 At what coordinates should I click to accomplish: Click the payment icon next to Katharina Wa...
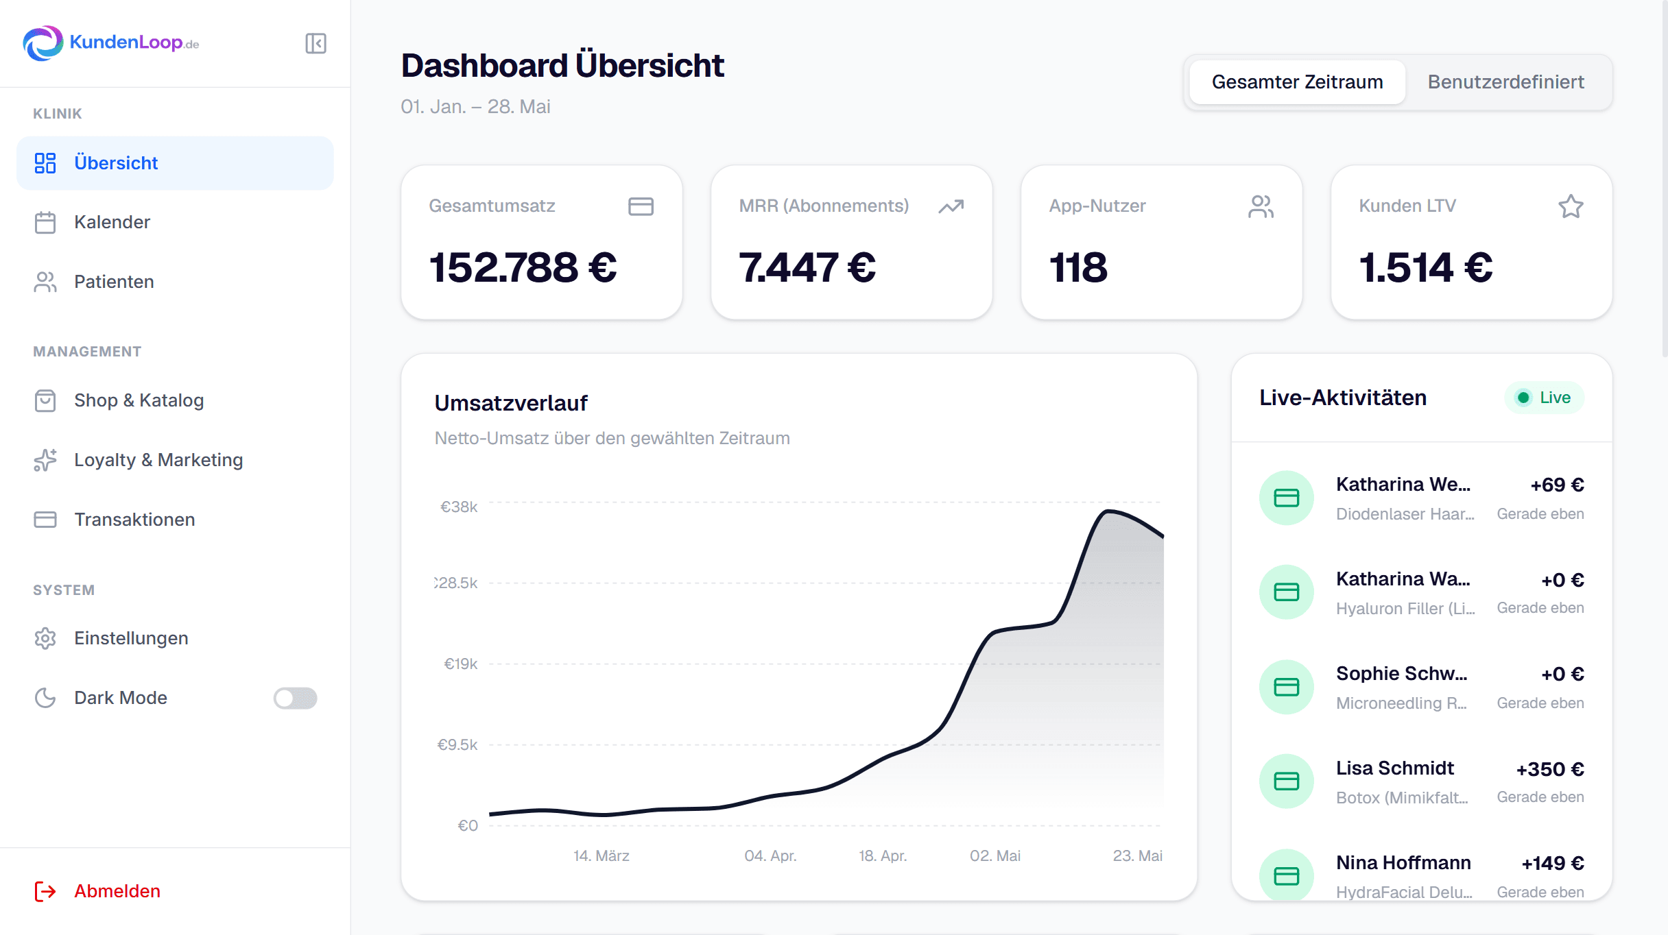[1287, 592]
